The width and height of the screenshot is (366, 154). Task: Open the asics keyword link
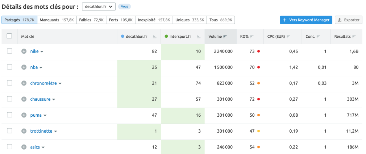(35, 147)
